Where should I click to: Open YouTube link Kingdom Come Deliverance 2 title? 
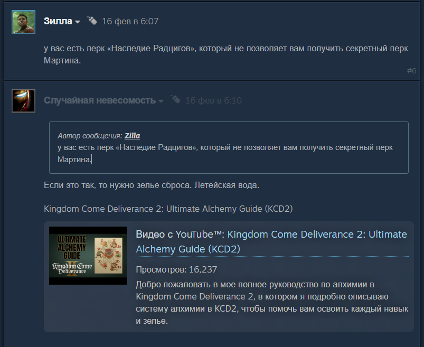tap(271, 241)
